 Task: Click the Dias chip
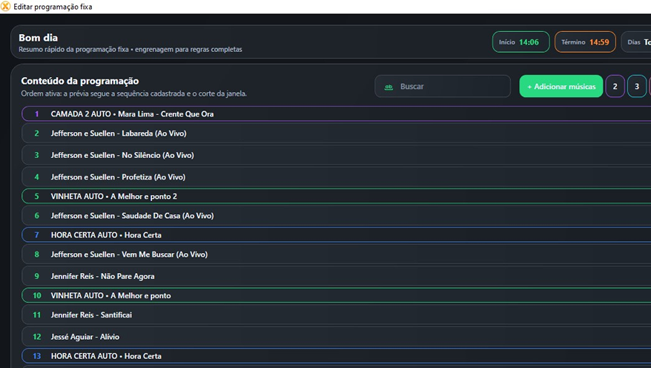click(x=636, y=42)
